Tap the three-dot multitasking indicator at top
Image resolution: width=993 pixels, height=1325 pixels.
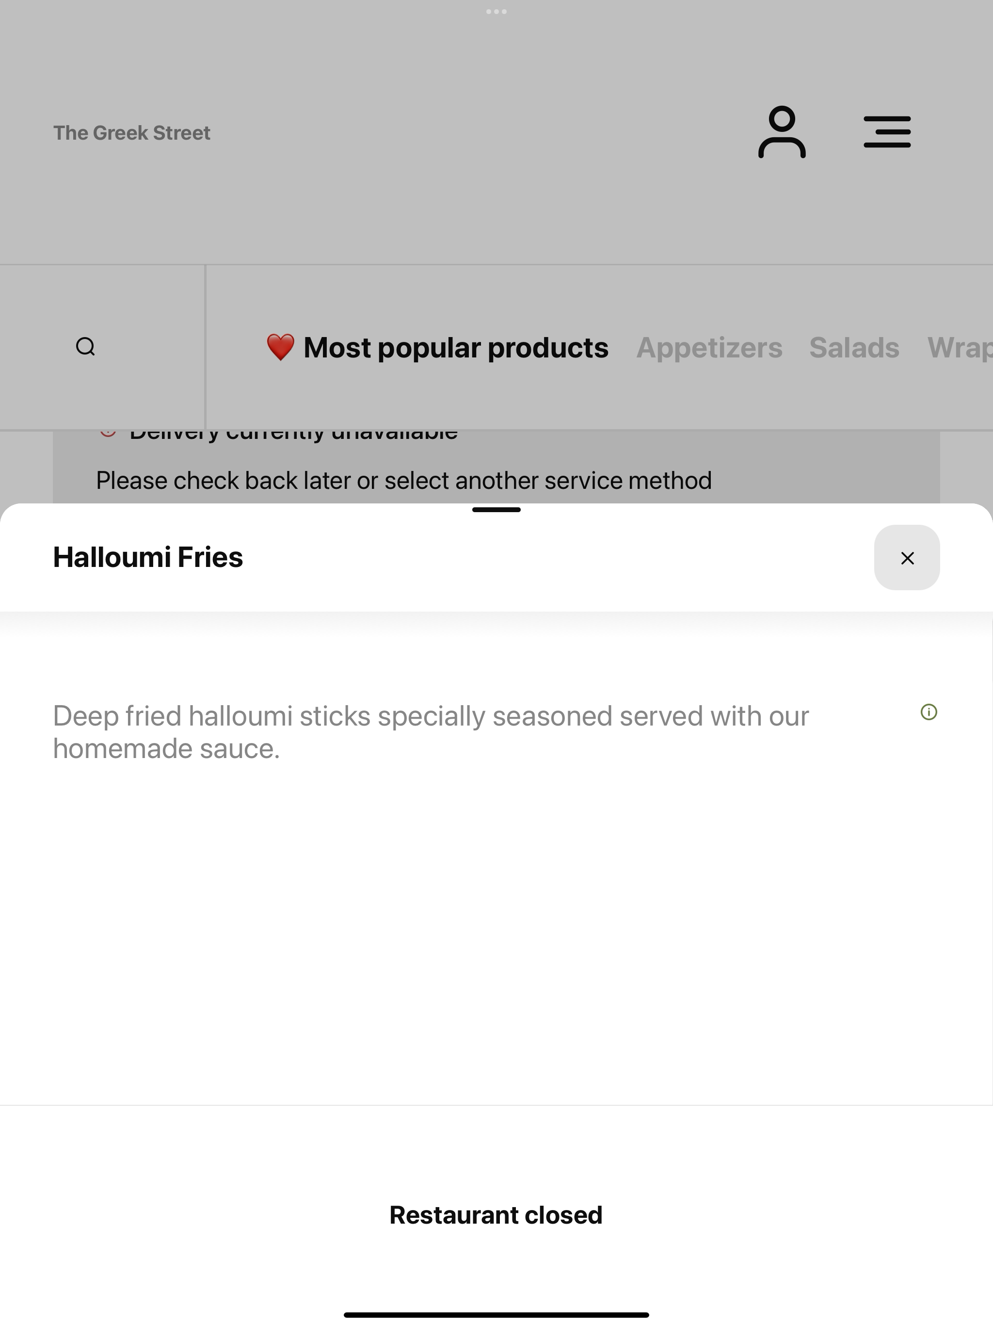(496, 11)
